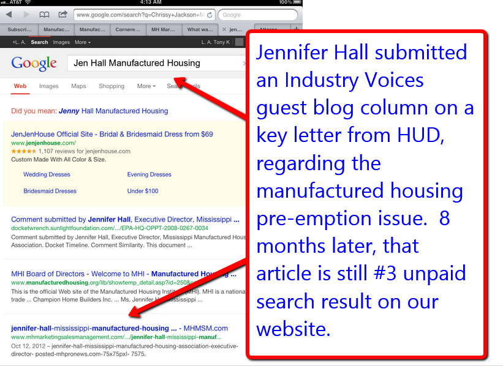Click the docketwrench.sunlightfoundation.com URL text

click(110, 228)
